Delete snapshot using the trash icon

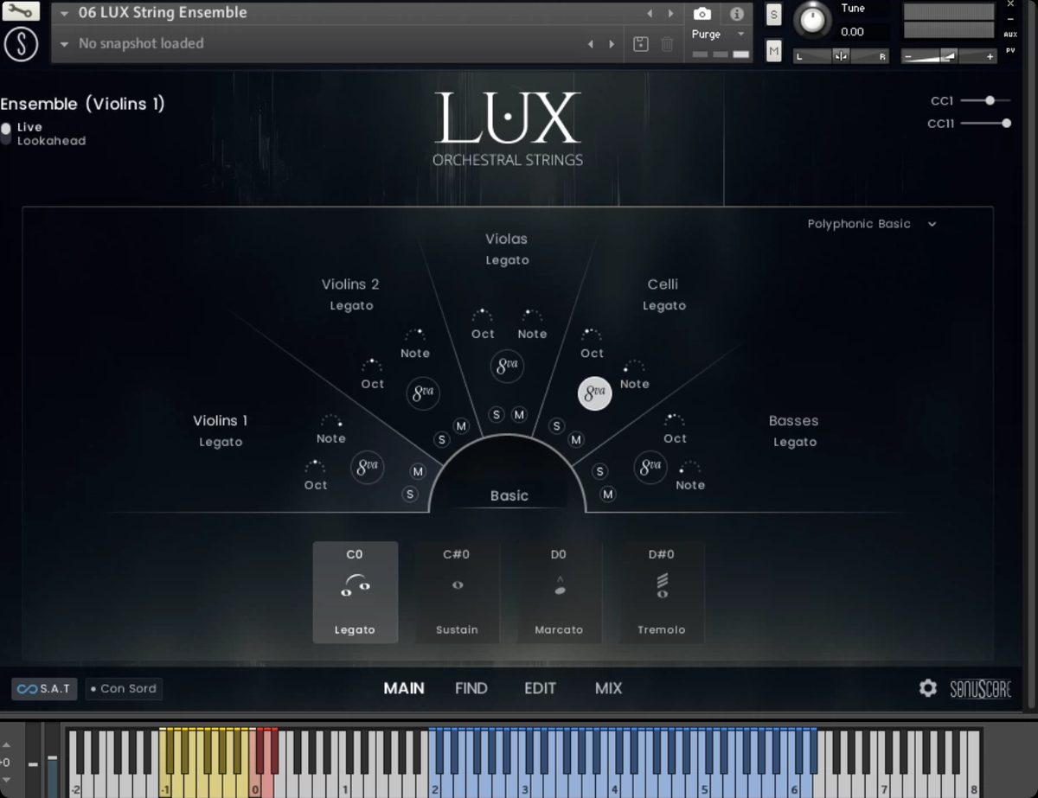point(667,44)
